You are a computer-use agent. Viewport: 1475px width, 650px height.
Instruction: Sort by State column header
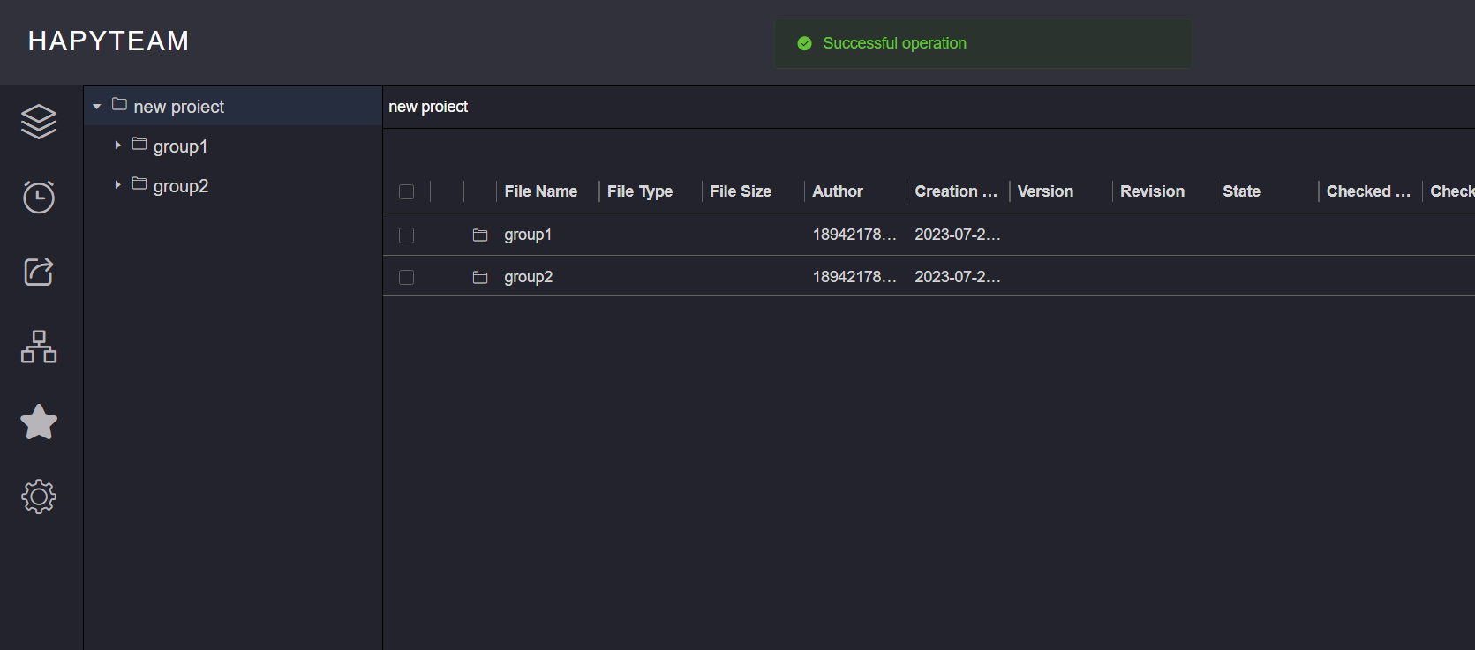click(1241, 191)
